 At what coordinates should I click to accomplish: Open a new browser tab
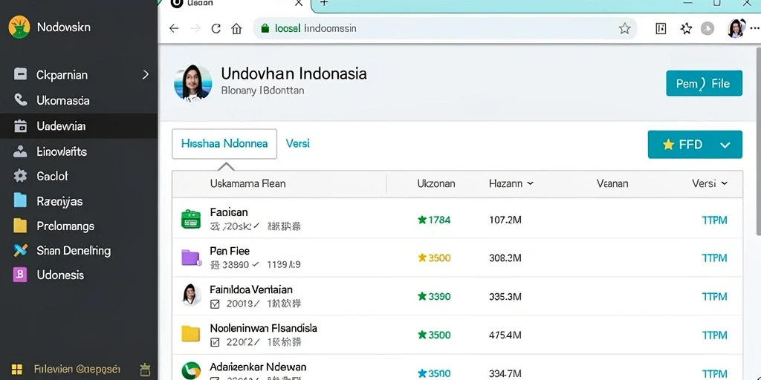click(324, 4)
